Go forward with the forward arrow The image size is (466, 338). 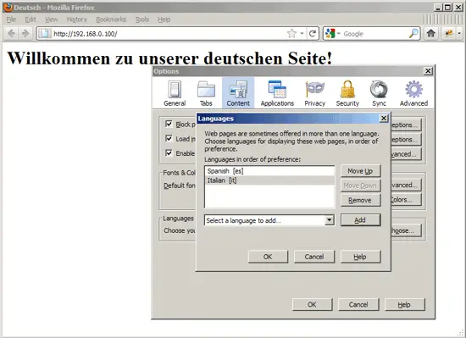(25, 33)
